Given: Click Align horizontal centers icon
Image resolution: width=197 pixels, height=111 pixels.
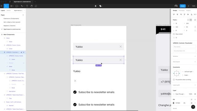Looking at the screenshot, I should tap(177, 14).
